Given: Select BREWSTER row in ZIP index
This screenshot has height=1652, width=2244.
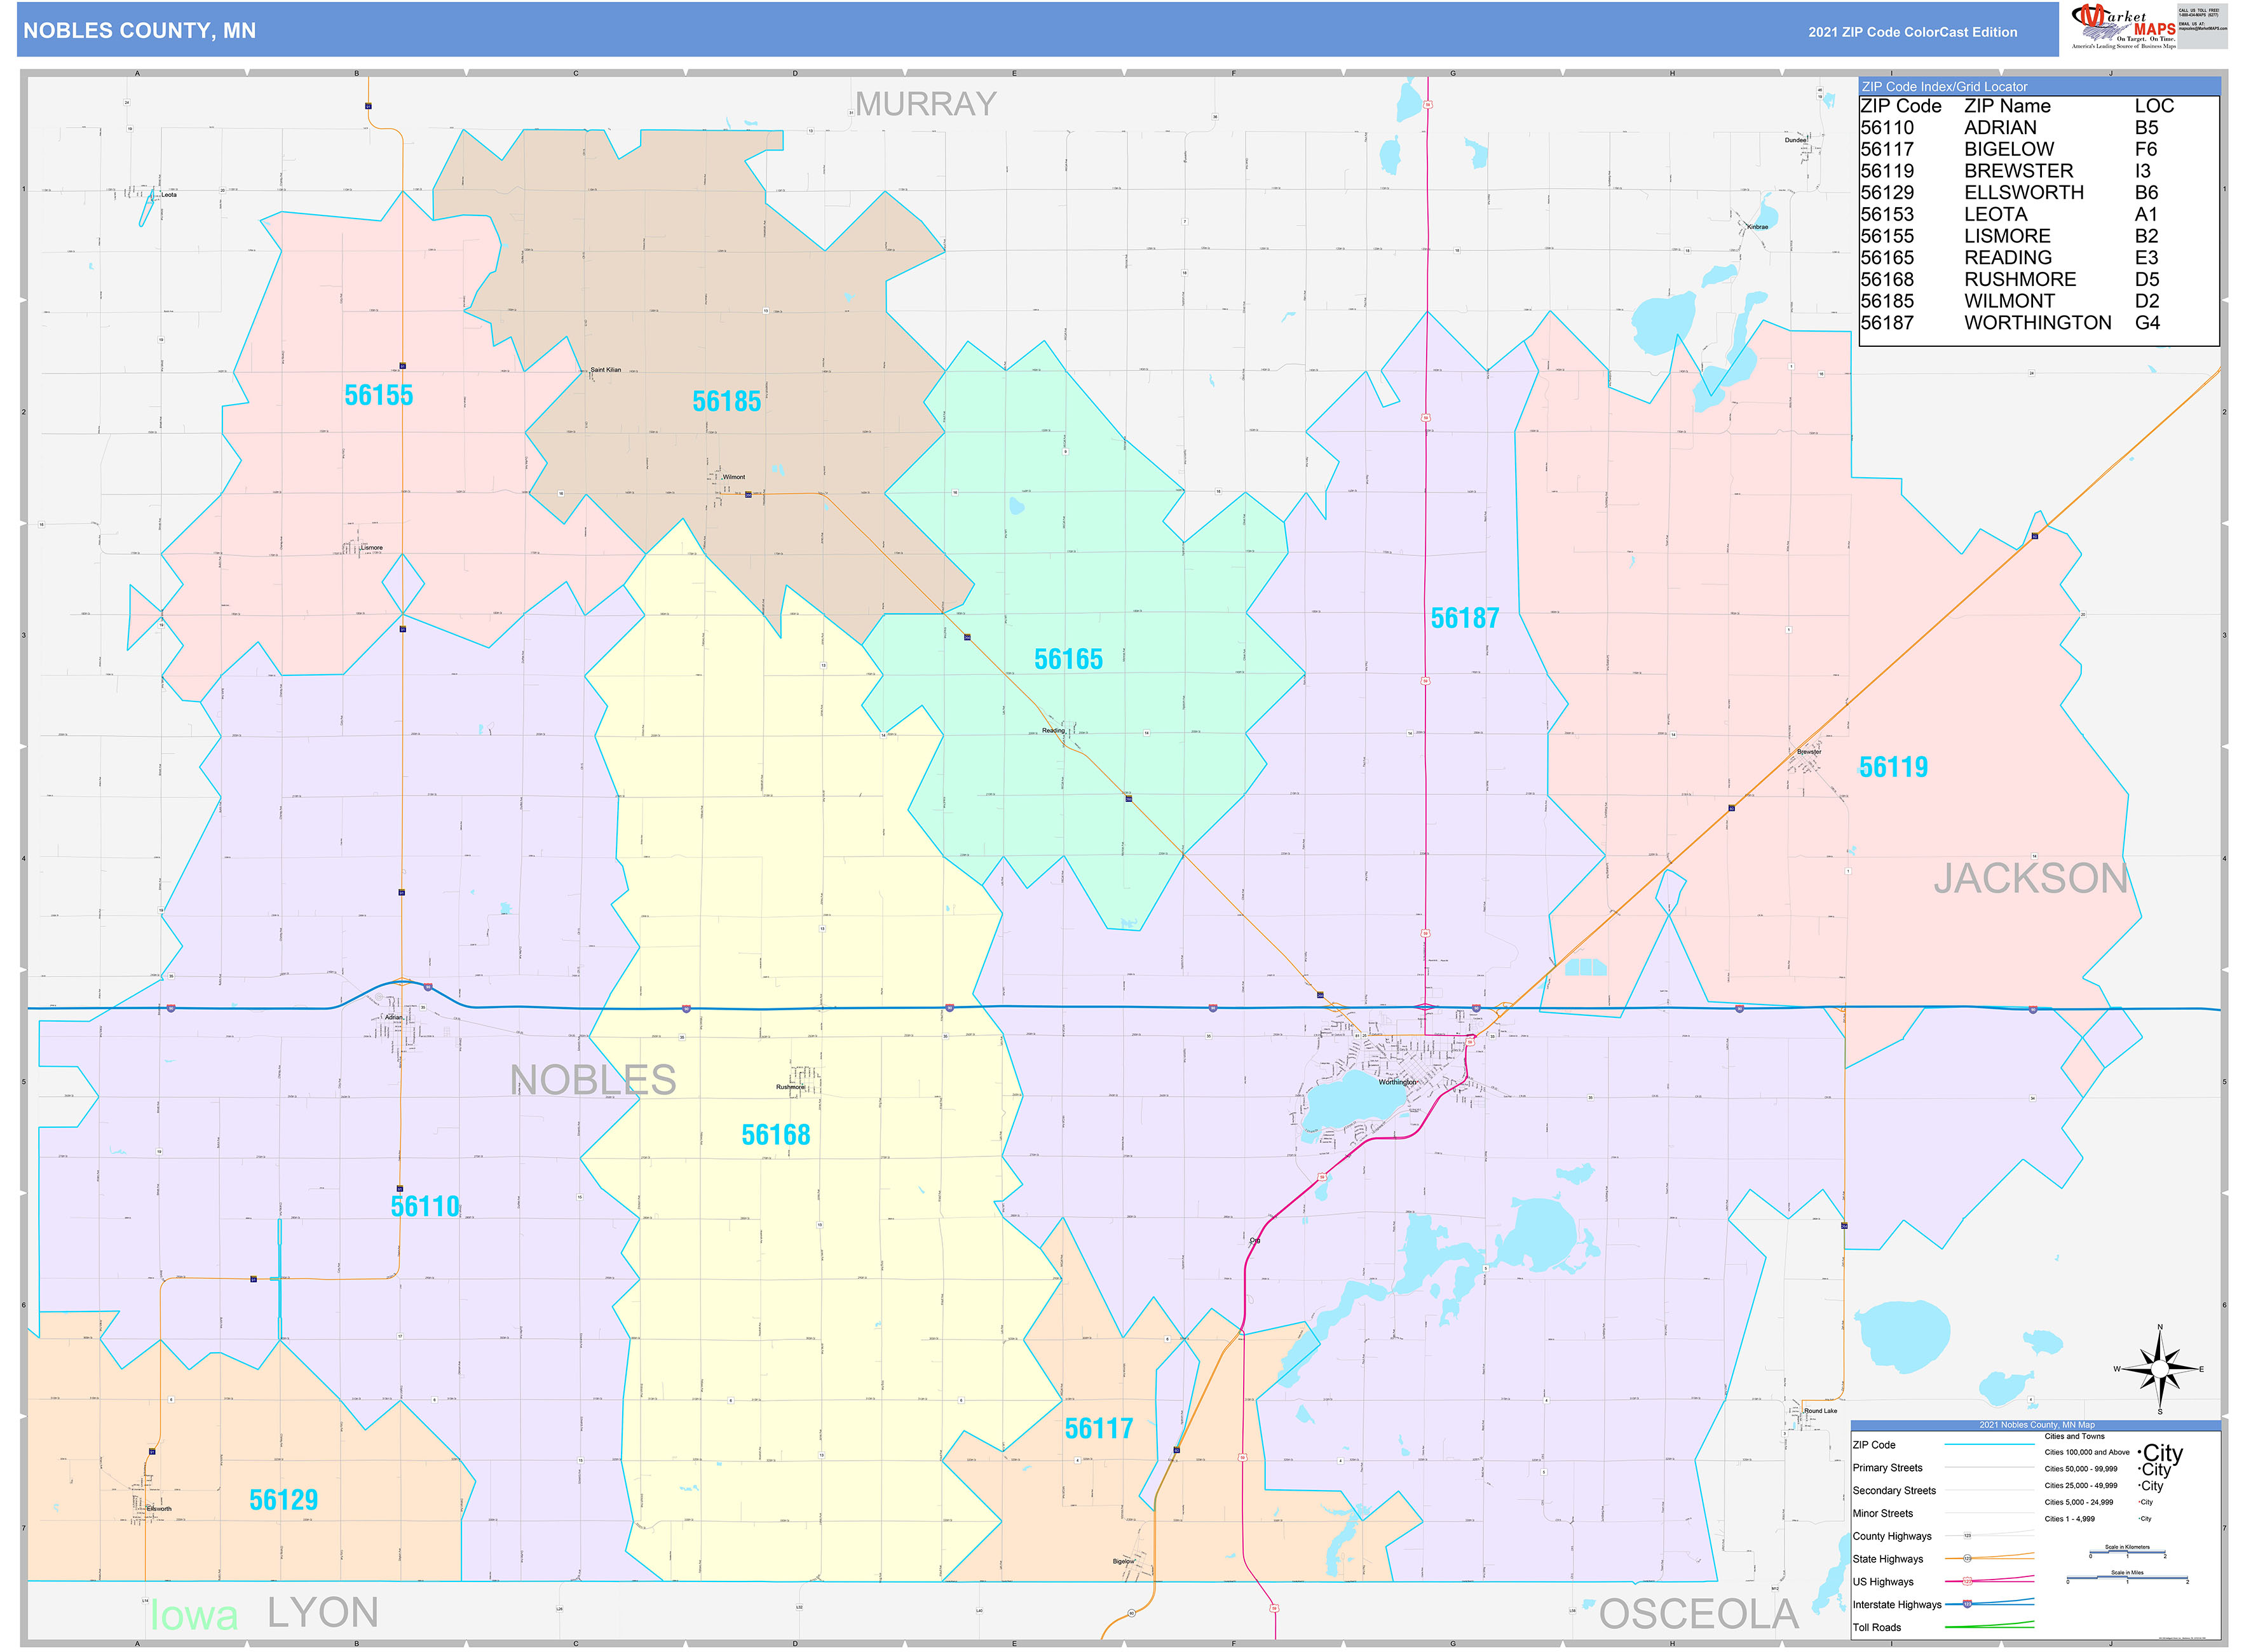Looking at the screenshot, I should [x=2009, y=171].
